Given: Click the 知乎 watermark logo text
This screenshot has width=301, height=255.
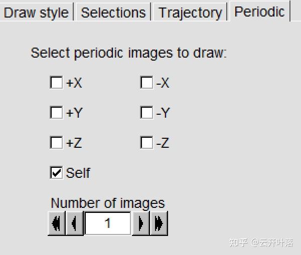Looking at the screenshot, I should point(238,242).
